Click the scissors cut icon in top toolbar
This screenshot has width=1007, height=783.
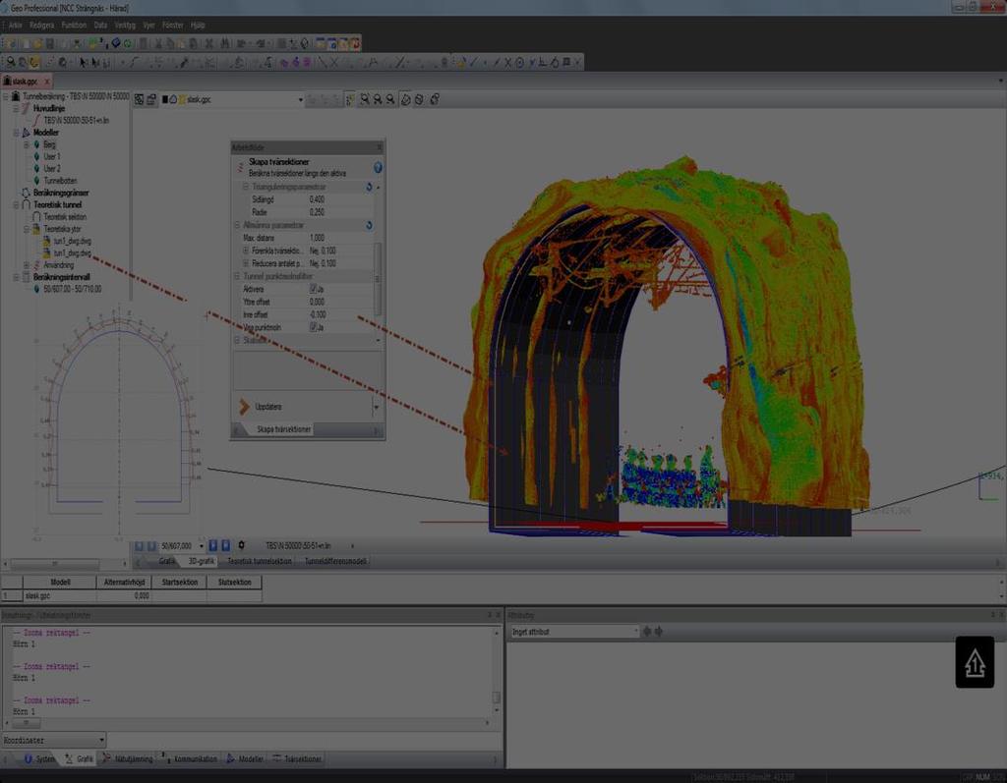point(157,43)
